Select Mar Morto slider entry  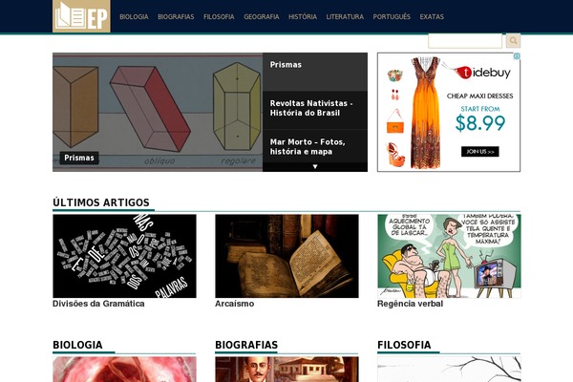[x=315, y=146]
